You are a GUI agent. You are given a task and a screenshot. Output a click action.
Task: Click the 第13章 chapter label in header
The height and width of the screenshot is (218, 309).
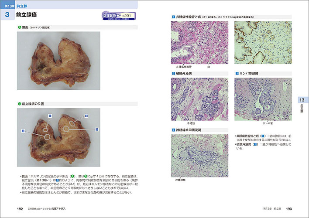[x=7, y=4]
